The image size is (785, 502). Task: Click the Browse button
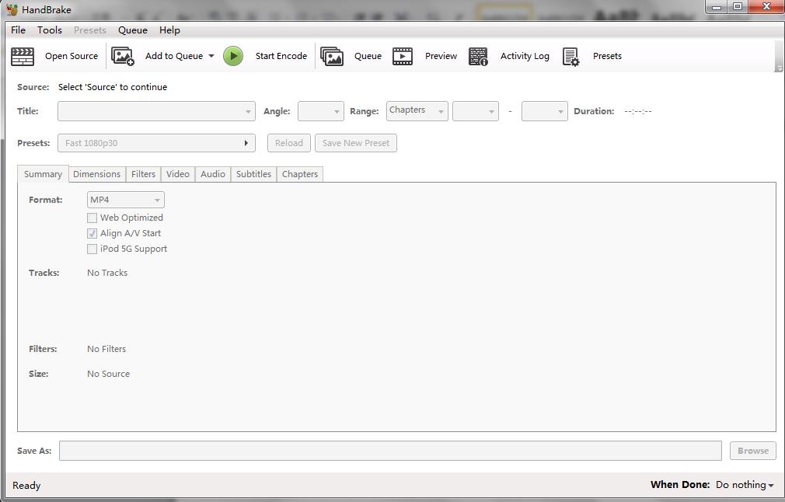[x=753, y=451]
